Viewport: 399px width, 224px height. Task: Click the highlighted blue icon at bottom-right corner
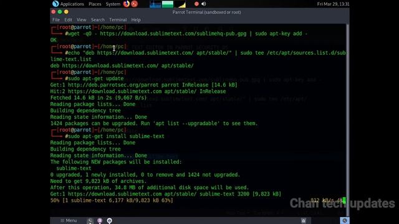pos(345,220)
